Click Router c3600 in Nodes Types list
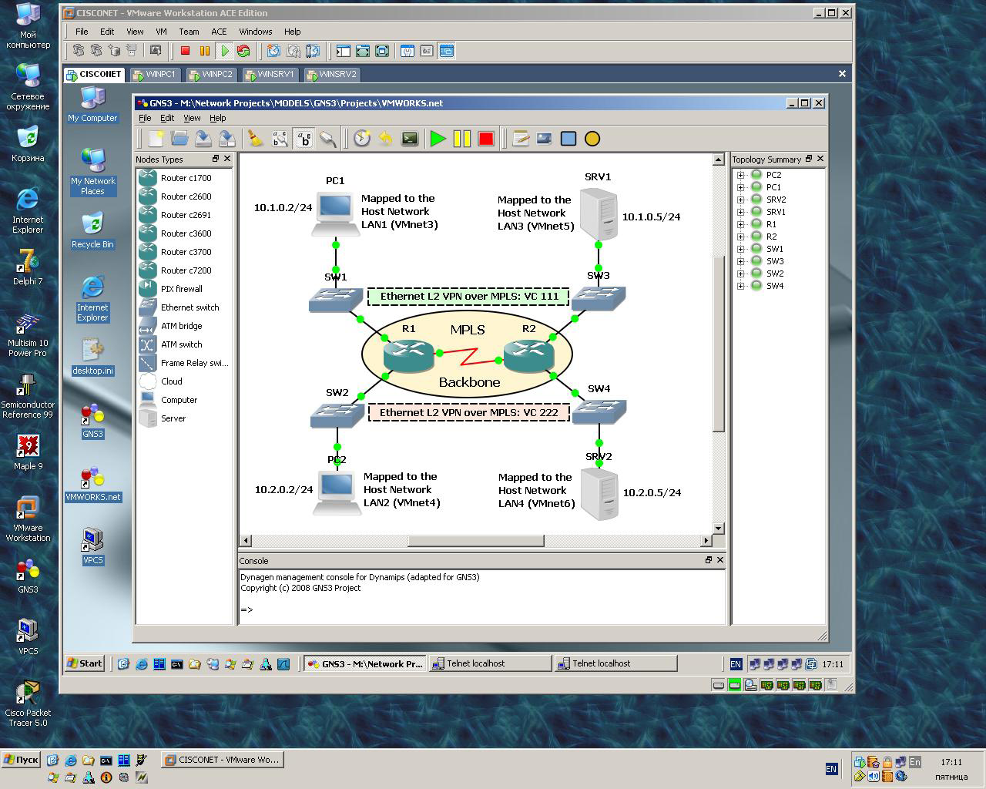 (x=186, y=233)
